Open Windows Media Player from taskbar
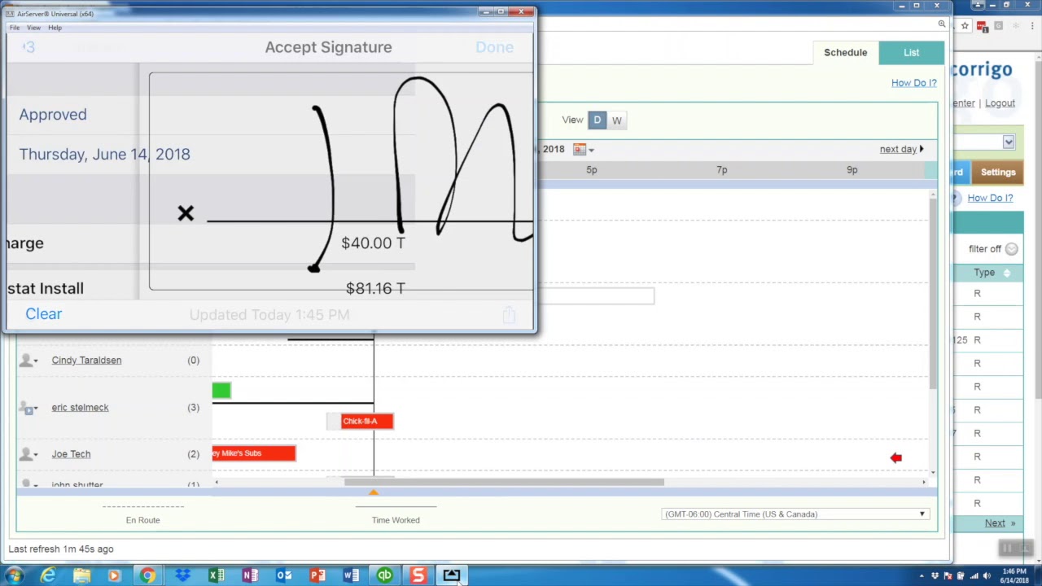 (x=114, y=575)
